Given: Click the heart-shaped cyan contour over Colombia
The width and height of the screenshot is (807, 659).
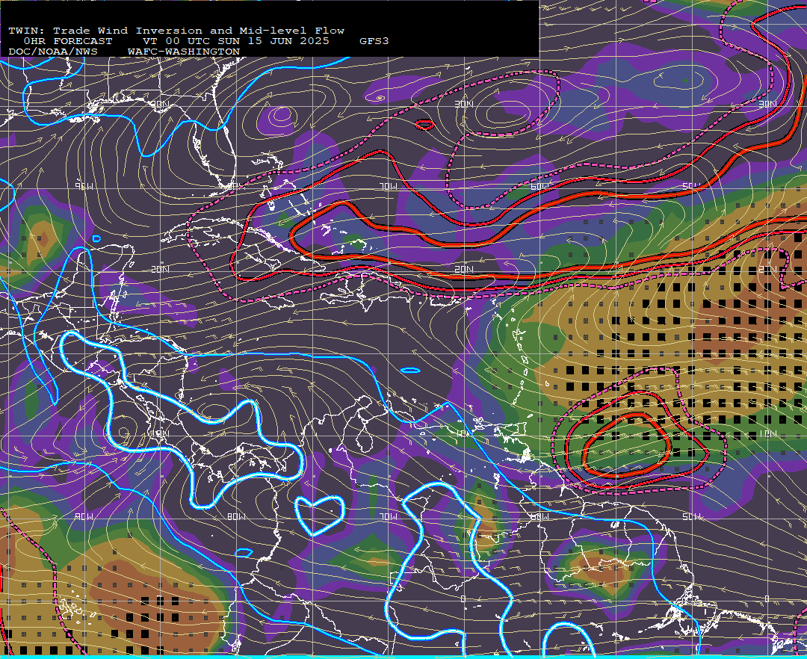Looking at the screenshot, I should click(319, 515).
